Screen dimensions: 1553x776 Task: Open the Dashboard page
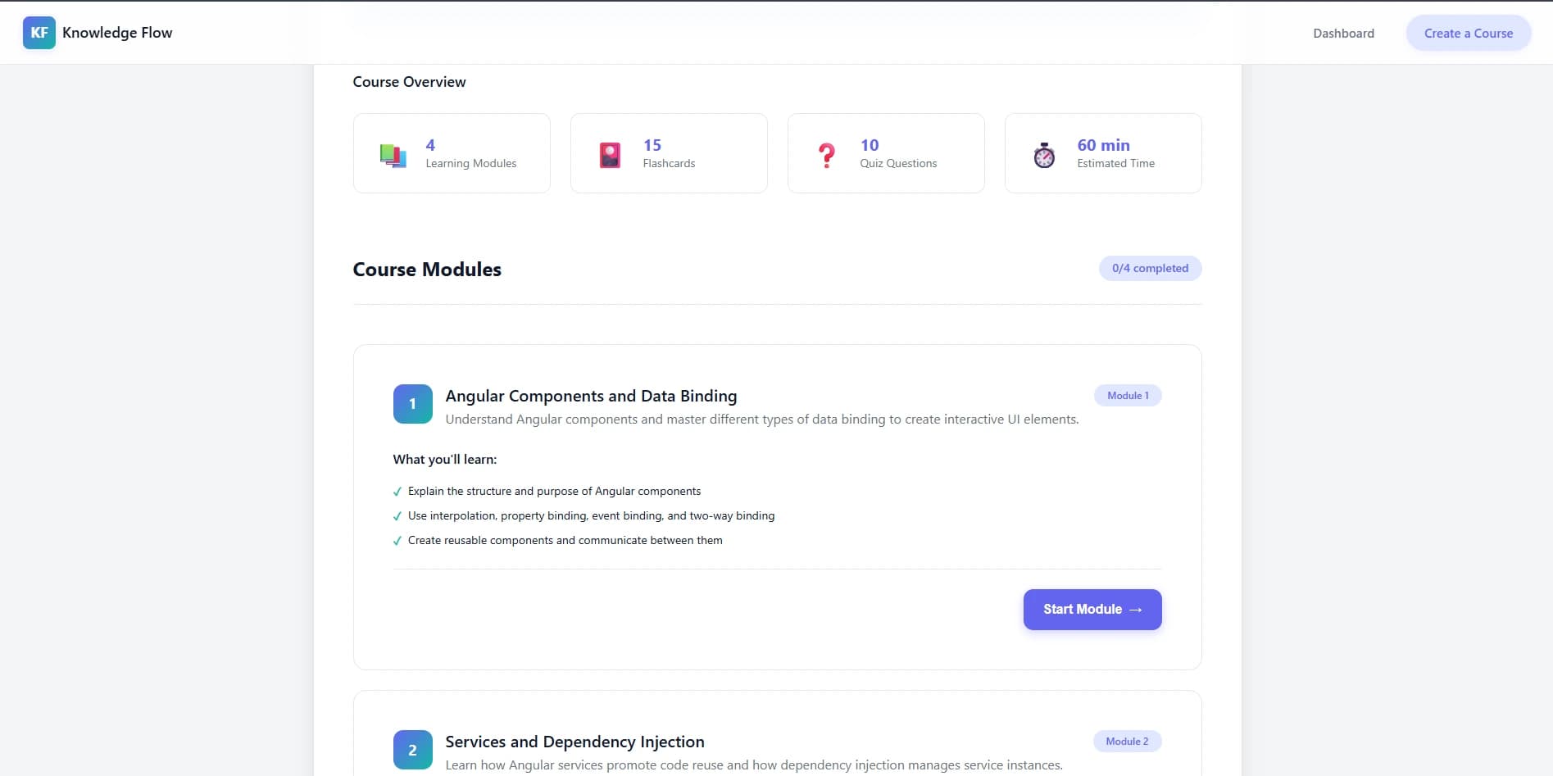(x=1343, y=33)
